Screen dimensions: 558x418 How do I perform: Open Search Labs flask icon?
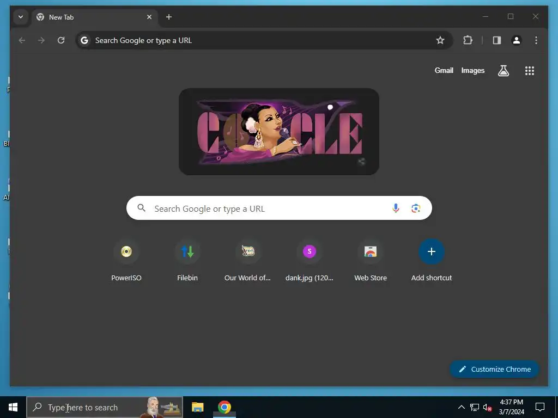point(503,71)
